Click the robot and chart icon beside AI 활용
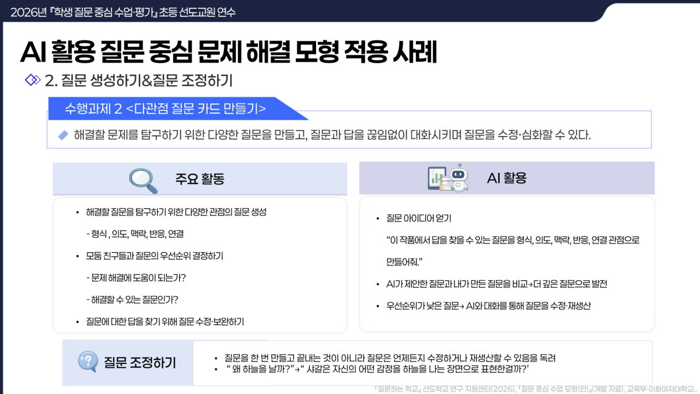The height and width of the screenshot is (394, 700). tap(448, 178)
